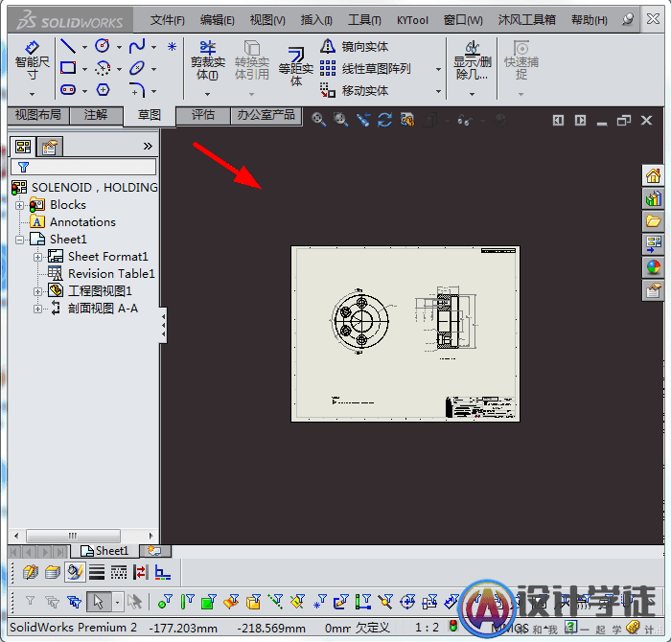Open the FeatureManager design tree tab icon
671x642 pixels.
[x=23, y=147]
